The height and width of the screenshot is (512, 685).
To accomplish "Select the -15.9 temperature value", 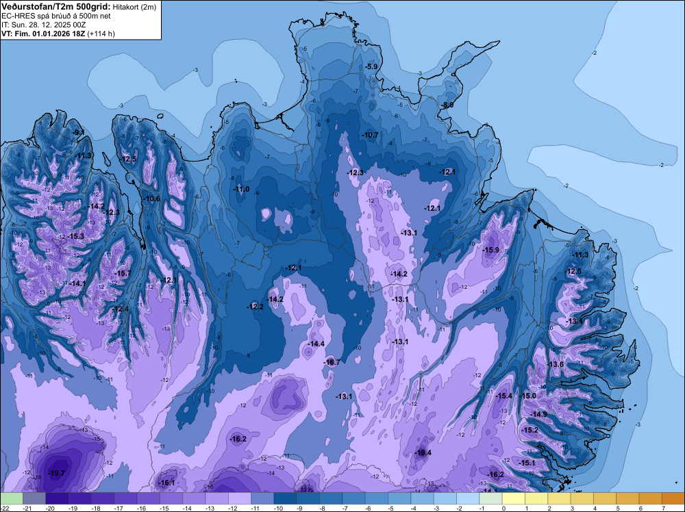I will click(490, 250).
